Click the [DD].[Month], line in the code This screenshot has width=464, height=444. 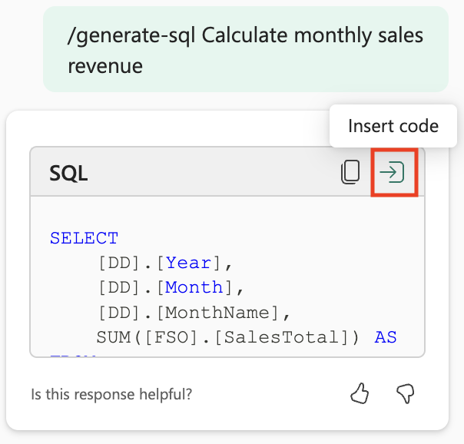[x=171, y=287]
